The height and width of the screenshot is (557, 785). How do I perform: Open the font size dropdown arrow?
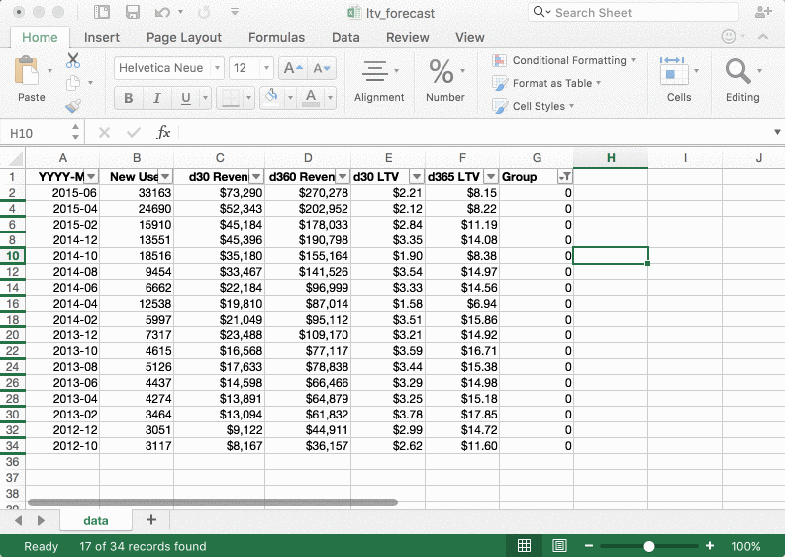click(x=267, y=68)
